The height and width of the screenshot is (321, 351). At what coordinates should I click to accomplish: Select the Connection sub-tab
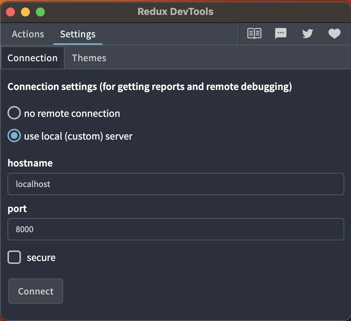32,58
